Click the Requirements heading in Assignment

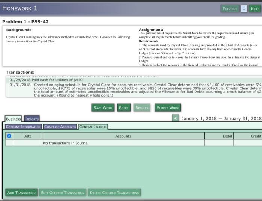click(x=149, y=41)
